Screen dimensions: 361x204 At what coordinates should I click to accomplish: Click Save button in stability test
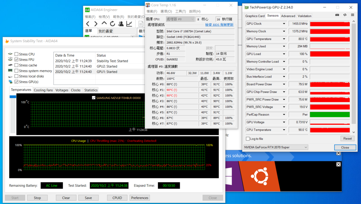click(x=88, y=198)
